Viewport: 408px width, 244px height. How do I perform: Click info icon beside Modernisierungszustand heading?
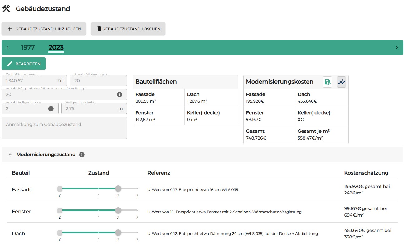(82, 155)
